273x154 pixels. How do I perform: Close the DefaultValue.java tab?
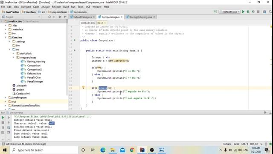(x=94, y=17)
